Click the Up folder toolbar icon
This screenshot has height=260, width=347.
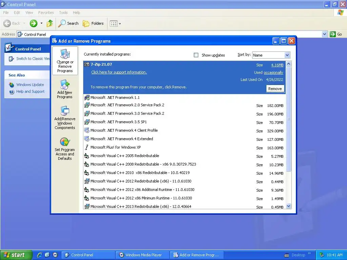point(49,23)
